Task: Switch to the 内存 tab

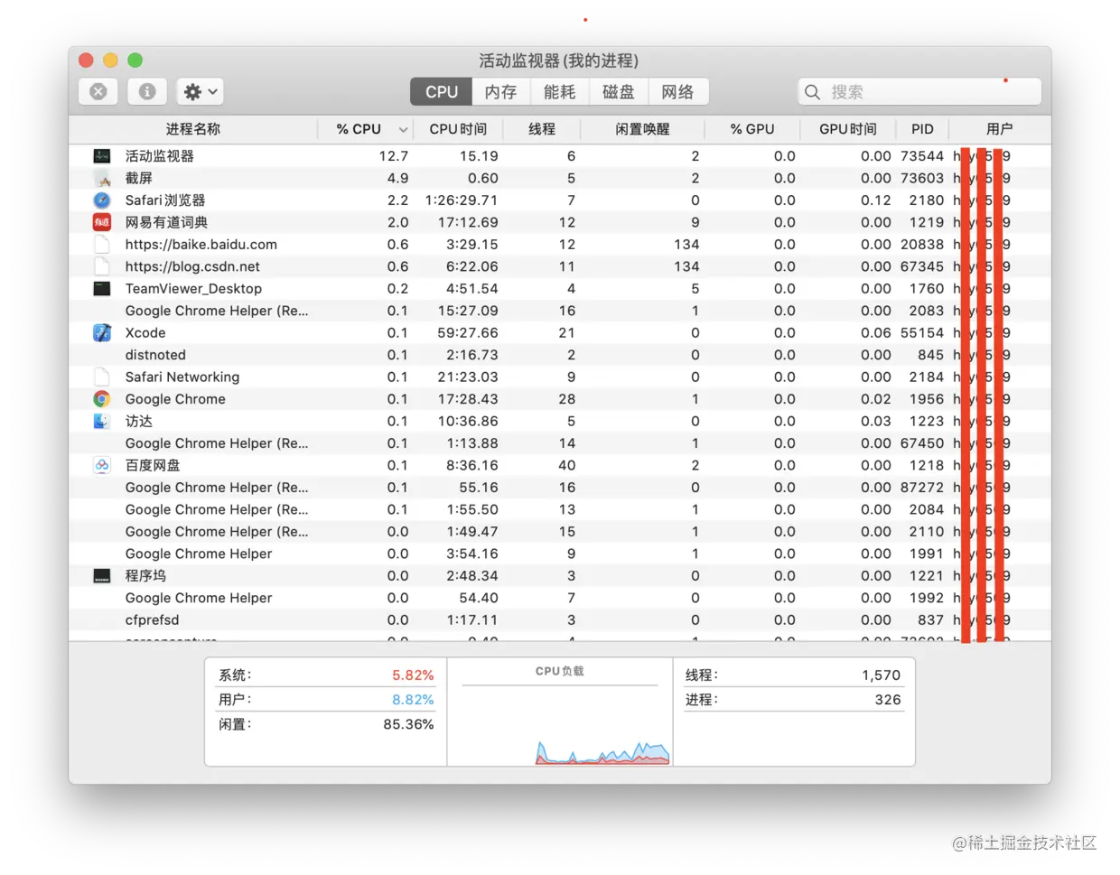Action: pyautogui.click(x=500, y=92)
